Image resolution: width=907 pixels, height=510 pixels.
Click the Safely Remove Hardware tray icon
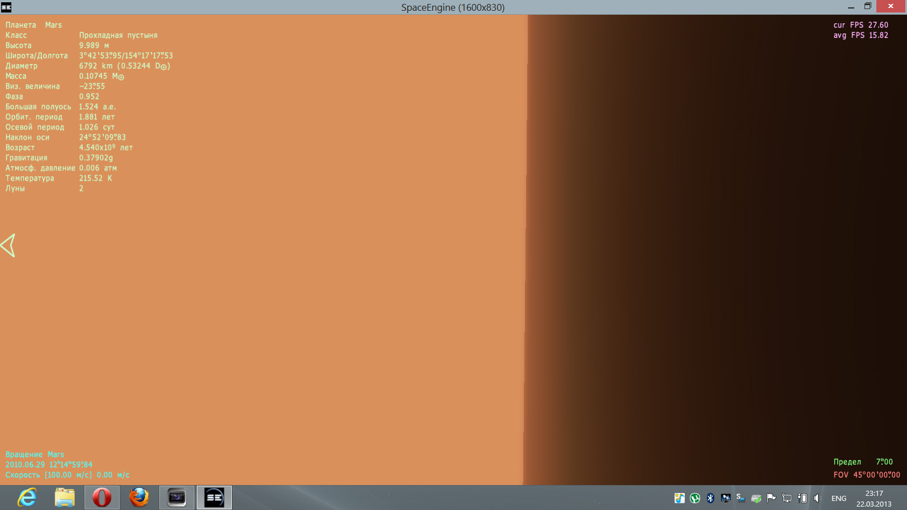tap(756, 498)
